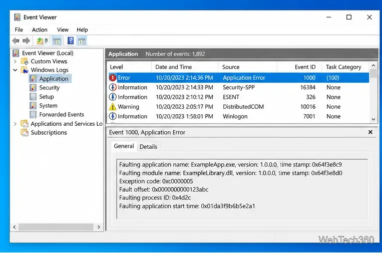382x253 pixels.
Task: Click the Information icon for ESENT event
Action: click(113, 97)
